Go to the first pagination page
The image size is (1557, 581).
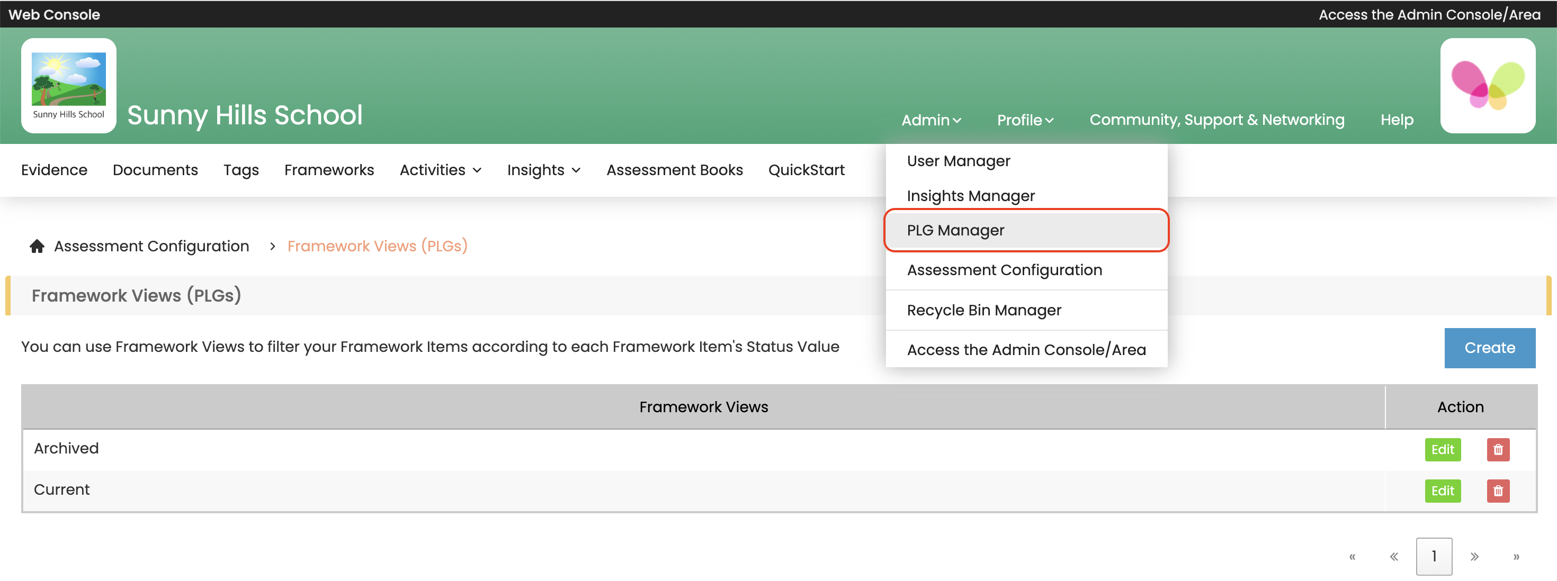(1352, 556)
